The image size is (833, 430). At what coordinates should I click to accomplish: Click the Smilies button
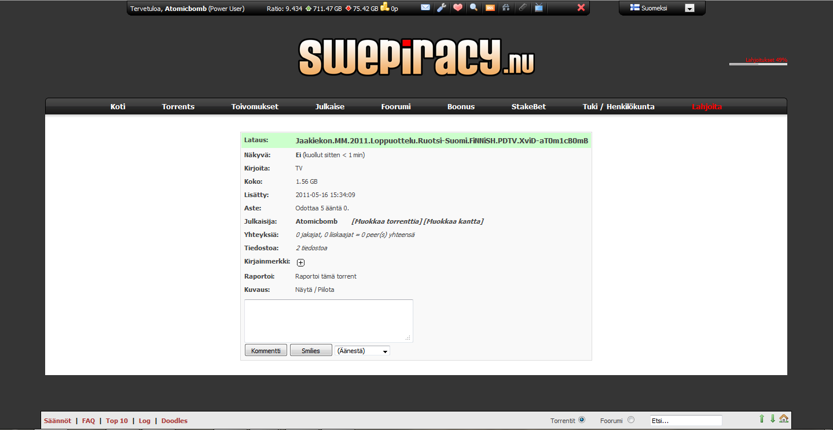[311, 351]
